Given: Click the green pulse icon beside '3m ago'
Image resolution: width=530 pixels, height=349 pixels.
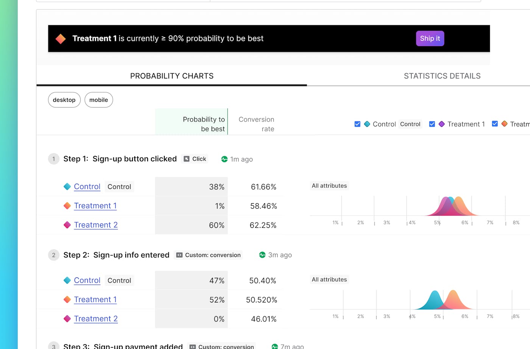Looking at the screenshot, I should pos(262,255).
